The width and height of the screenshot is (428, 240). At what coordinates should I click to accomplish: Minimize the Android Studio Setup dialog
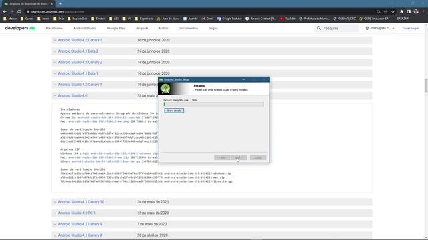click(243, 79)
